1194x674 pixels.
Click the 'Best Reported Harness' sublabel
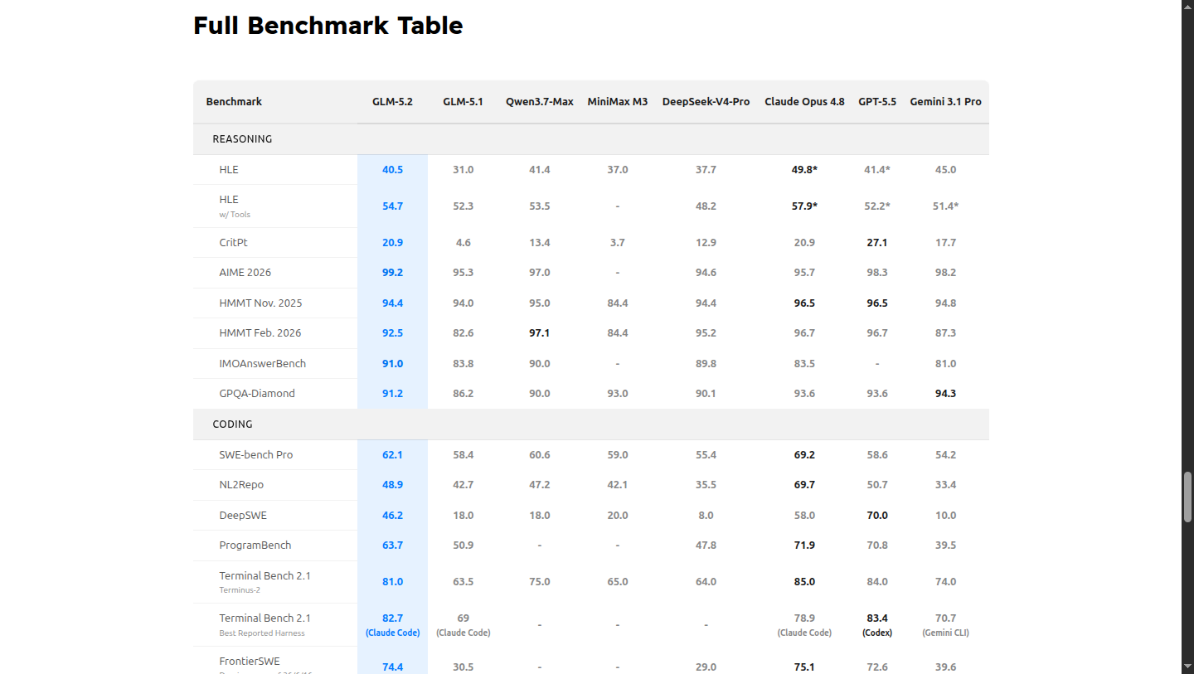pyautogui.click(x=262, y=633)
